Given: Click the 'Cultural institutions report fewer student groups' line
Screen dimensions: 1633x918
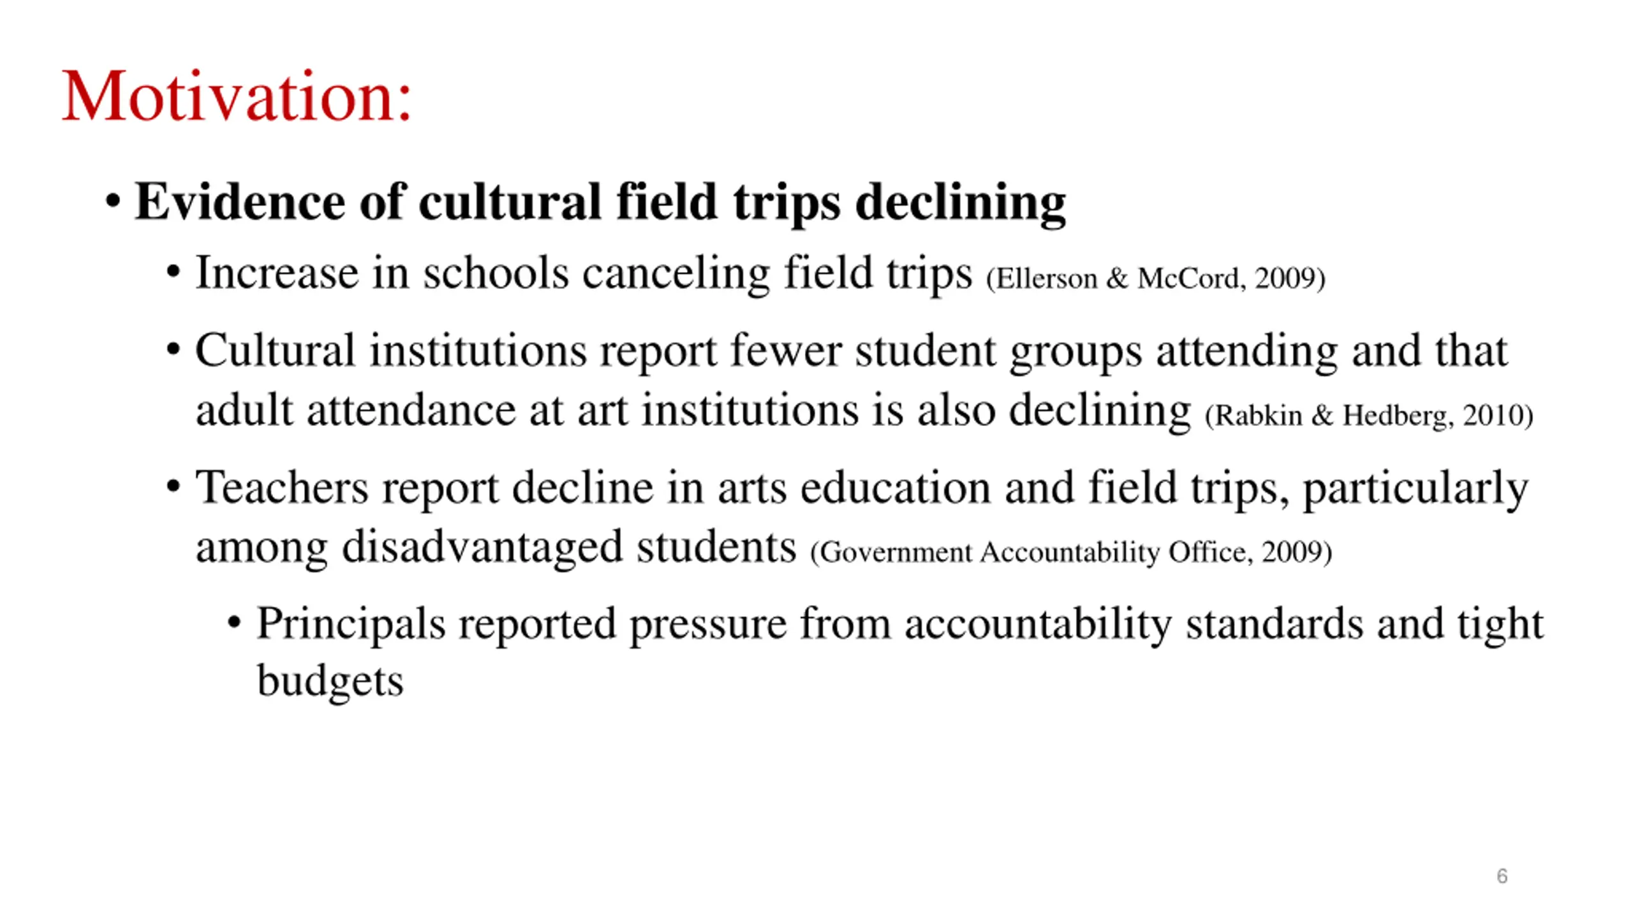Looking at the screenshot, I should 852,352.
